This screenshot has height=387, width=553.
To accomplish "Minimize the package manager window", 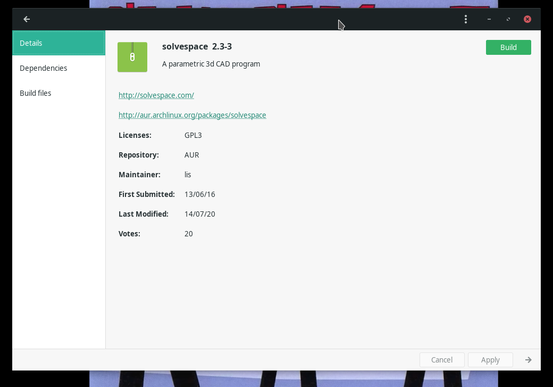I will 489,19.
